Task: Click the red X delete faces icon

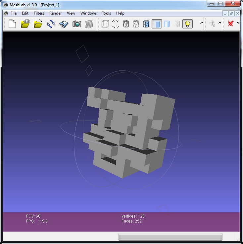Action: [230, 24]
